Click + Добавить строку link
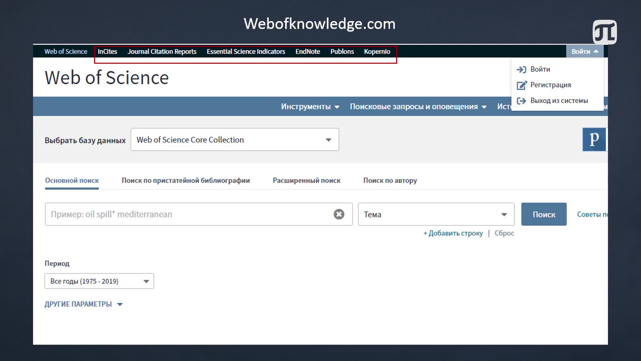The image size is (641, 361). (453, 233)
